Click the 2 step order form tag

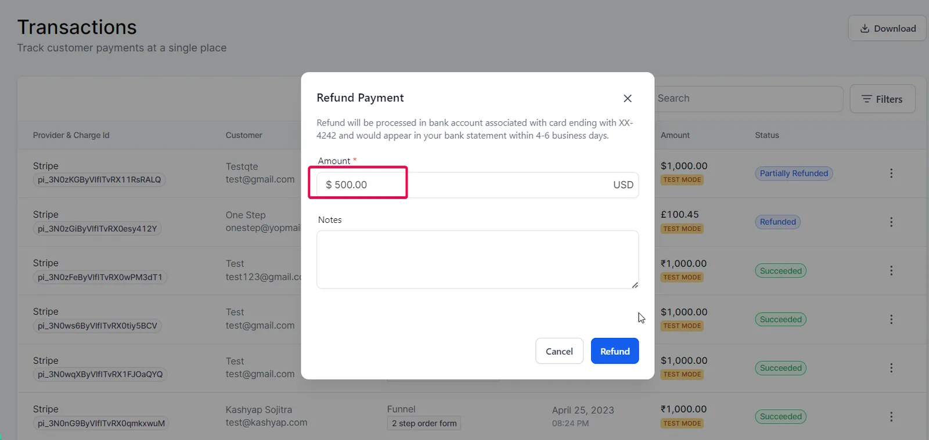click(424, 424)
